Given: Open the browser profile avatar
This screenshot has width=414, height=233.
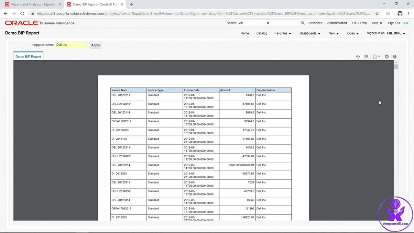Looking at the screenshot, I should coord(400,13).
